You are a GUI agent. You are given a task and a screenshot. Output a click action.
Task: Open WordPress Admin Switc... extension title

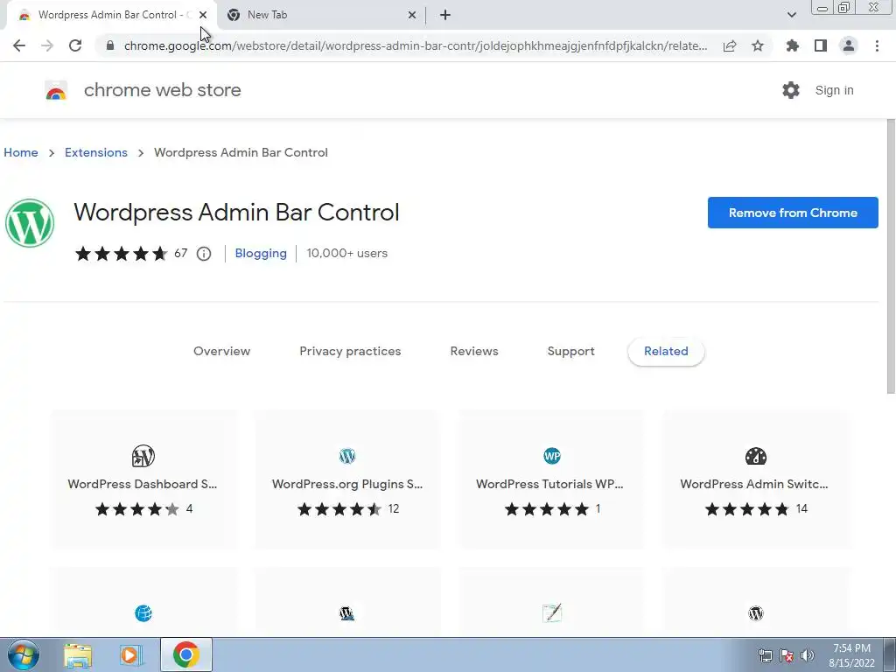753,484
